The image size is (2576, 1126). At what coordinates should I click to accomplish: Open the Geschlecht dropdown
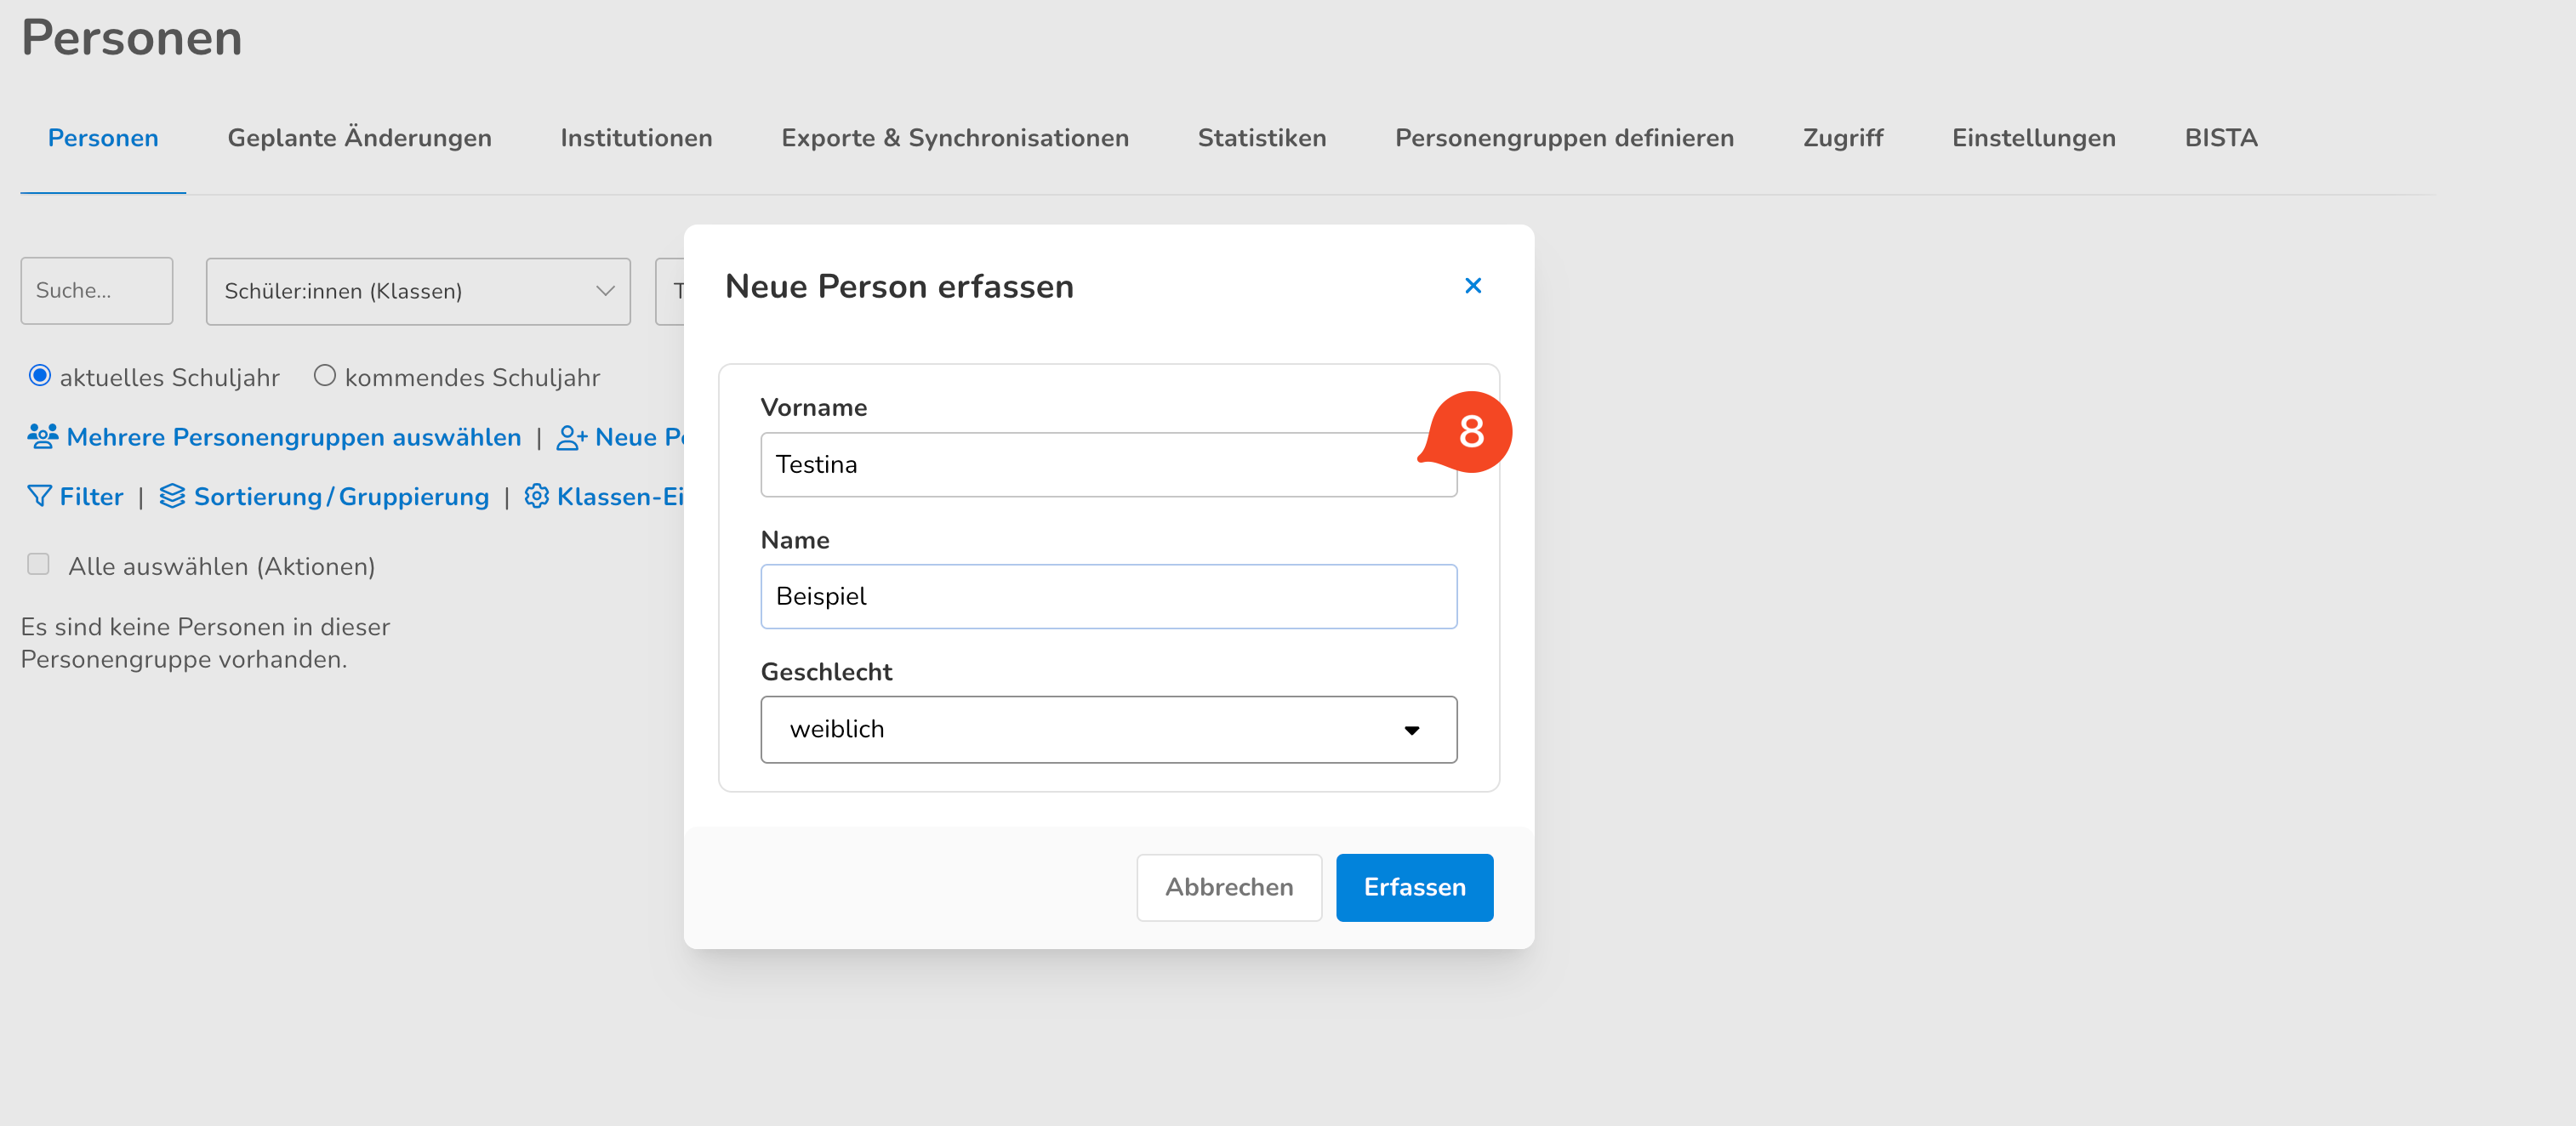coord(1090,729)
